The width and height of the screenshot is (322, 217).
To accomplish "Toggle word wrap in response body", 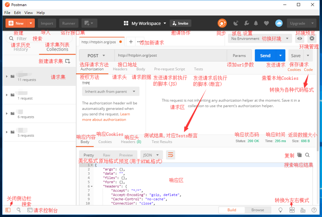I will tap(170, 155).
